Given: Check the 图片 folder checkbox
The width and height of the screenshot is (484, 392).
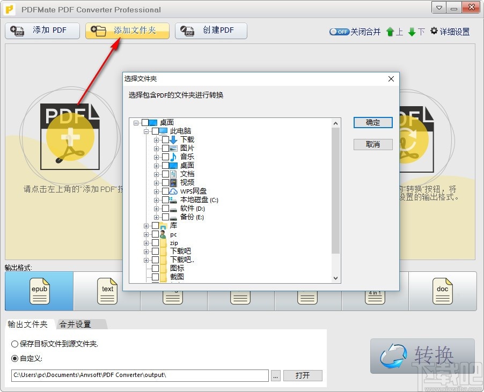Looking at the screenshot, I should click(x=165, y=149).
